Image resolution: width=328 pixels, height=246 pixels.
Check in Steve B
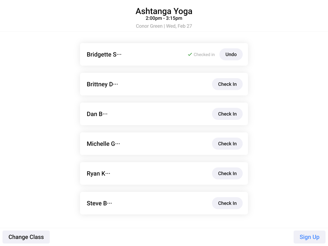[227, 203]
